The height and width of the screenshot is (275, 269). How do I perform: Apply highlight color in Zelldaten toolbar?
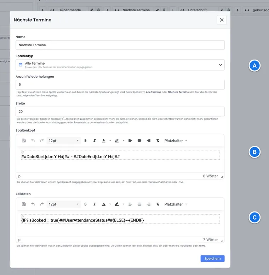coord(117,204)
